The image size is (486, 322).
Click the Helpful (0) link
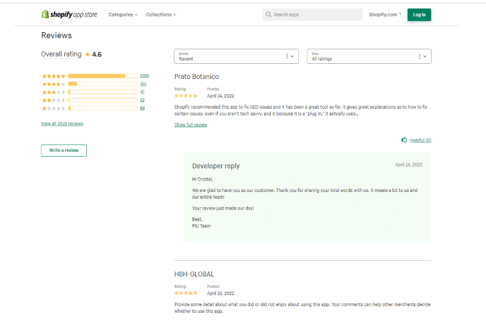coord(420,140)
